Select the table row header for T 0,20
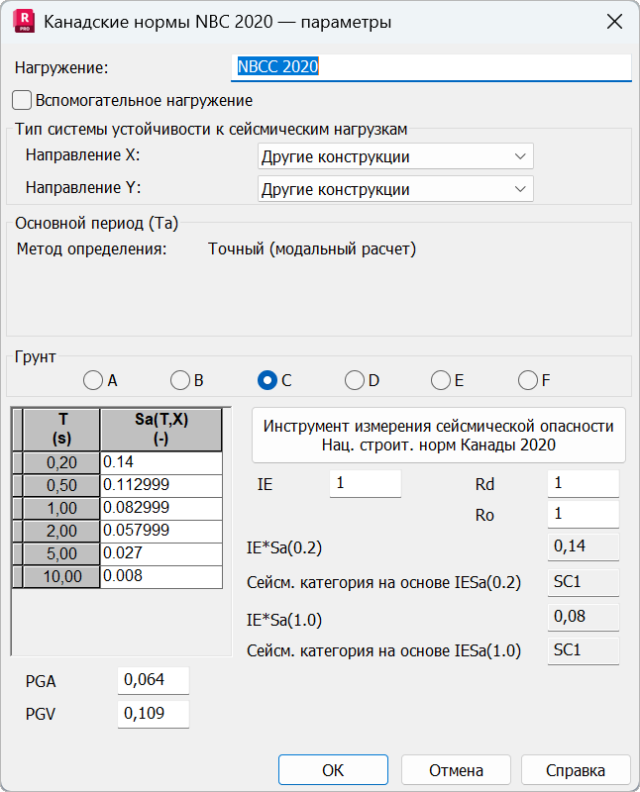Screen dimensions: 640x792 click(61, 462)
